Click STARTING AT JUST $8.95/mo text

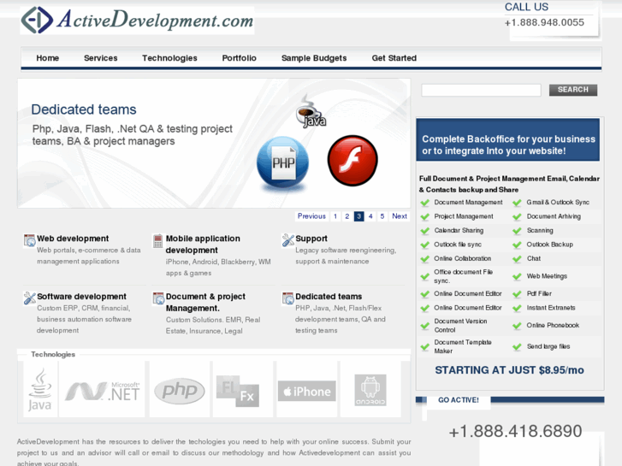click(509, 370)
